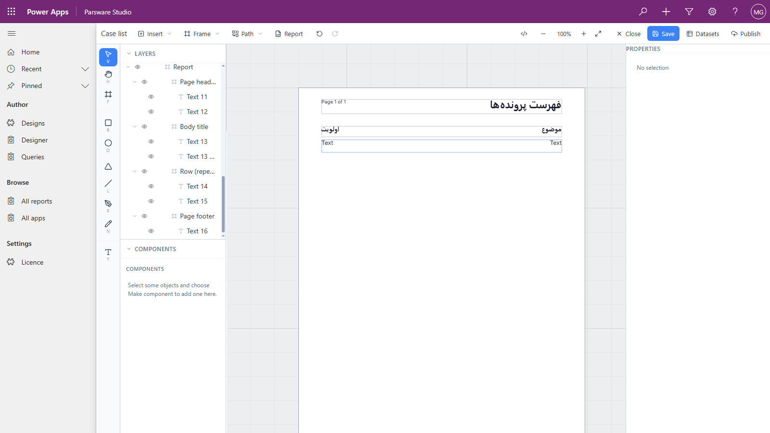
Task: Open the code view icon
Action: click(524, 34)
